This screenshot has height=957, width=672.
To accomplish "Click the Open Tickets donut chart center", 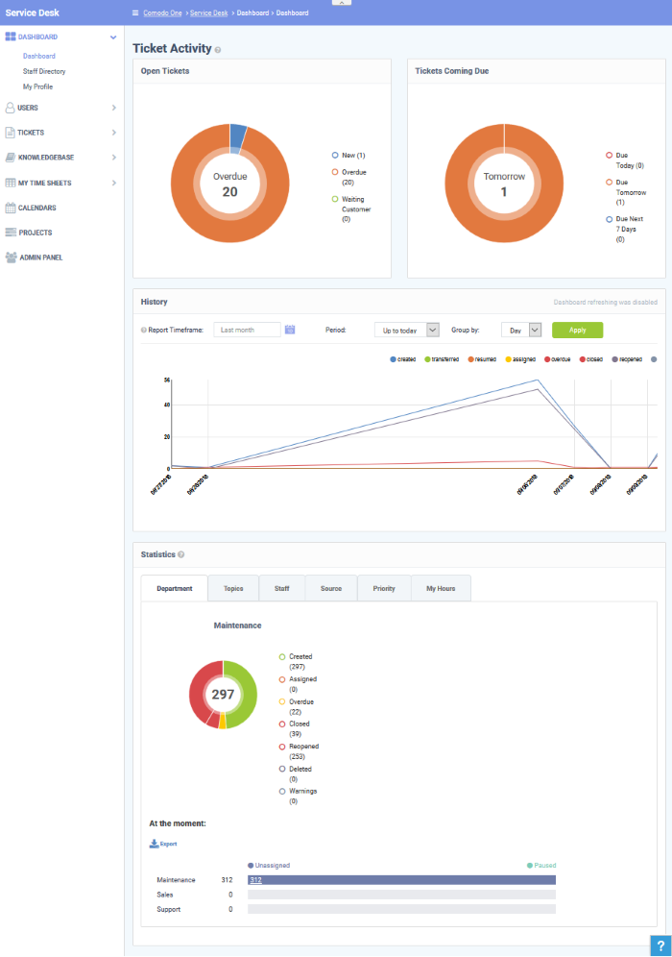I will [229, 184].
